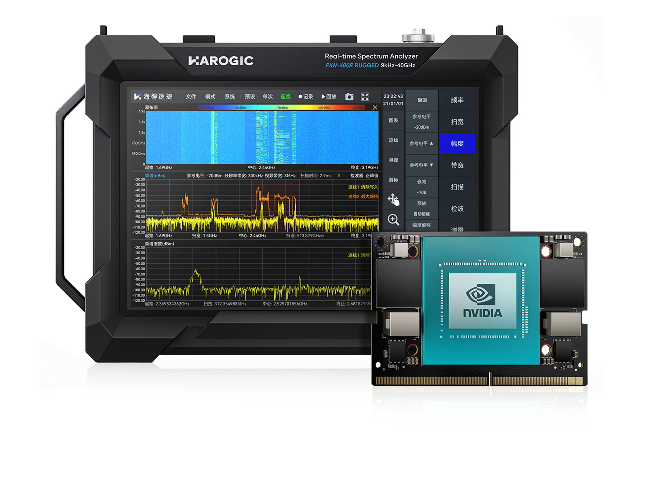Select the 频率 frequency tab

[x=457, y=100]
